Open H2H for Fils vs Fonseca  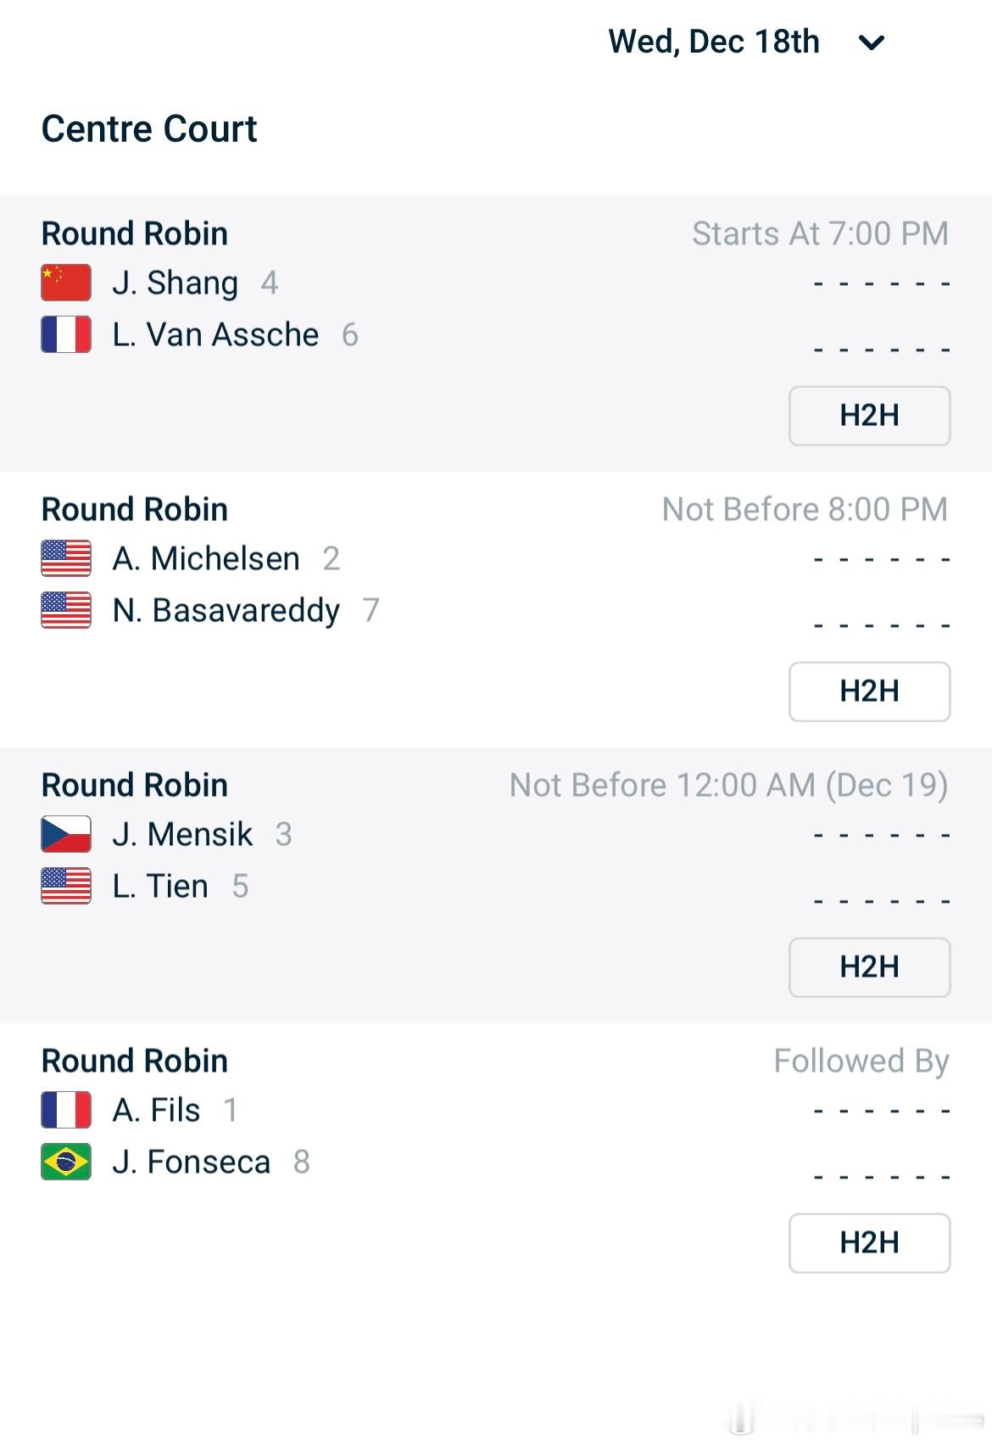click(869, 1243)
